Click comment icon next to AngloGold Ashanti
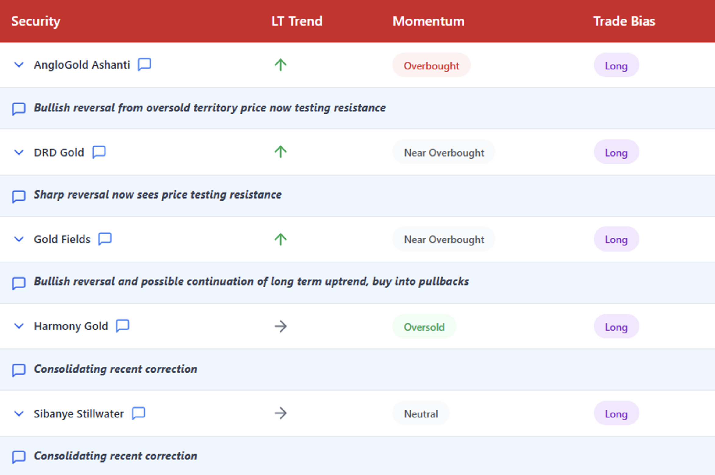Screen dimensions: 715x475 pos(144,64)
